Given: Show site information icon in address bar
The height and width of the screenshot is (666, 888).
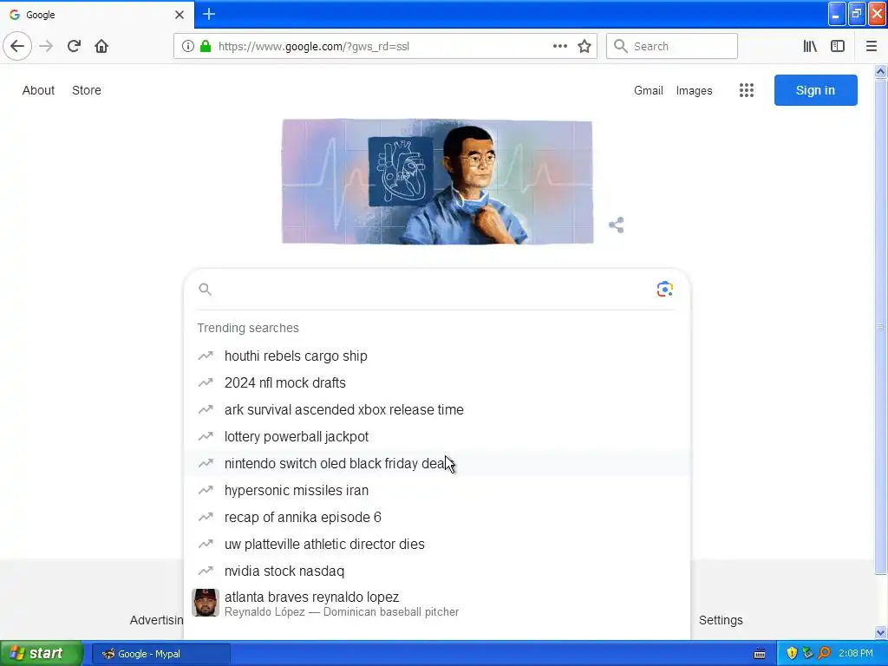Looking at the screenshot, I should pyautogui.click(x=187, y=46).
